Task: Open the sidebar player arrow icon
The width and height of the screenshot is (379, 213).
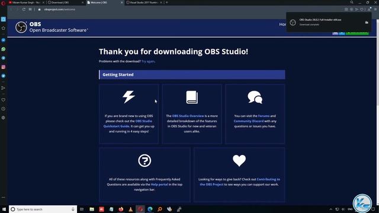Action: 4,88
